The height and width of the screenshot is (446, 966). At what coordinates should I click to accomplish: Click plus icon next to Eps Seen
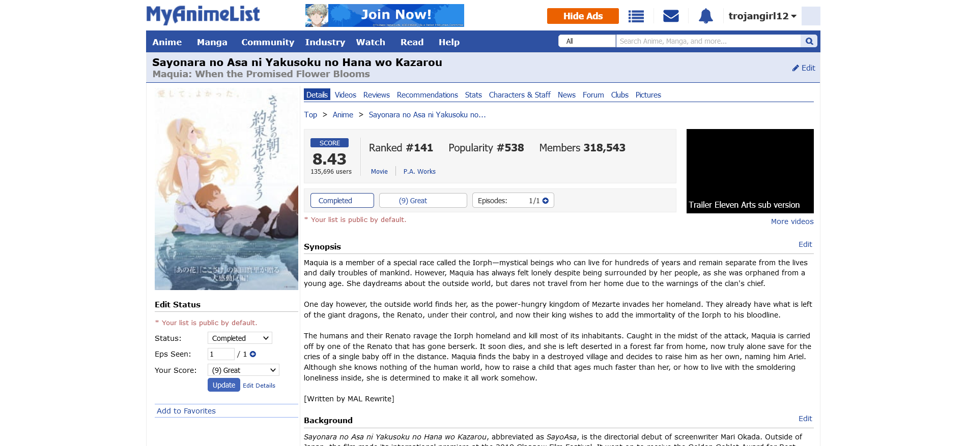pos(253,354)
